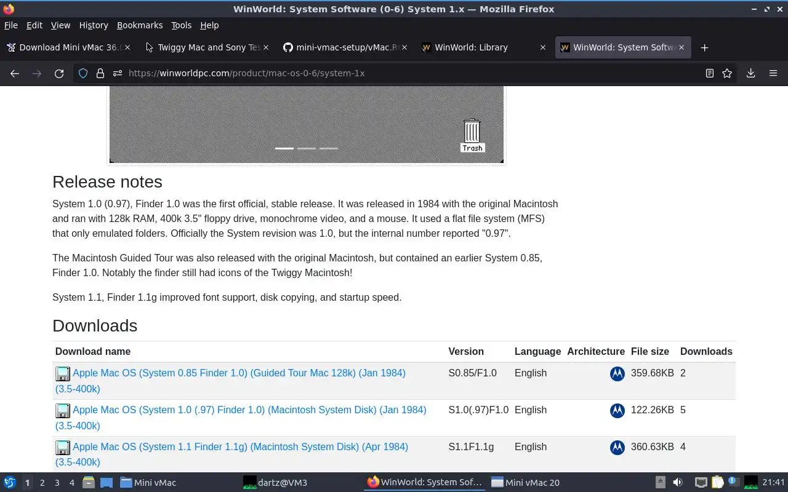788x492 pixels.
Task: Close the mini-vmac-setup GitHub tab
Action: (x=404, y=47)
